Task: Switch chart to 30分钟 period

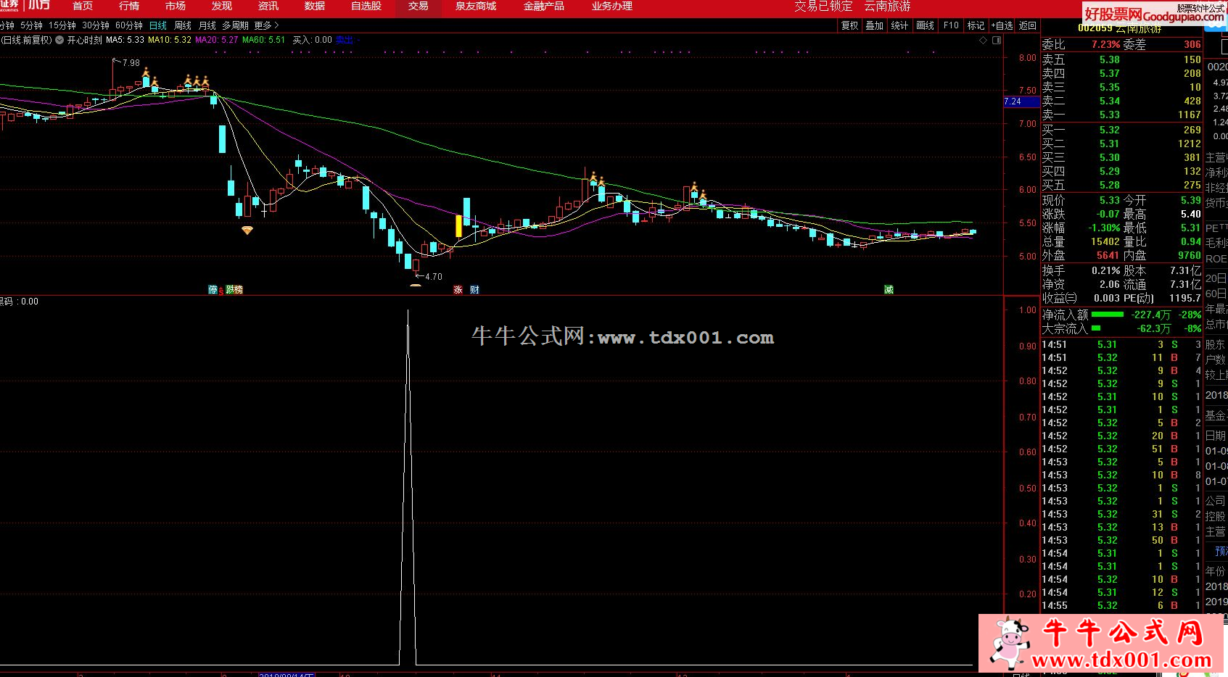Action: (96, 25)
